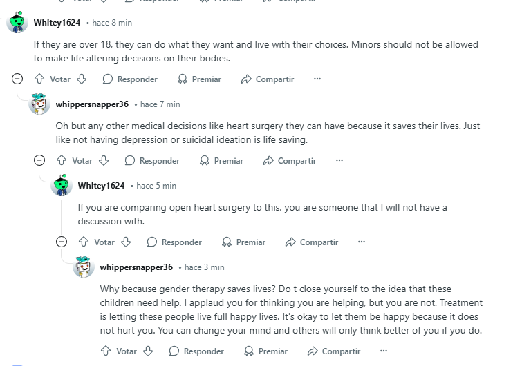Collapse Whitey1624's top-level comment thread

point(17,79)
